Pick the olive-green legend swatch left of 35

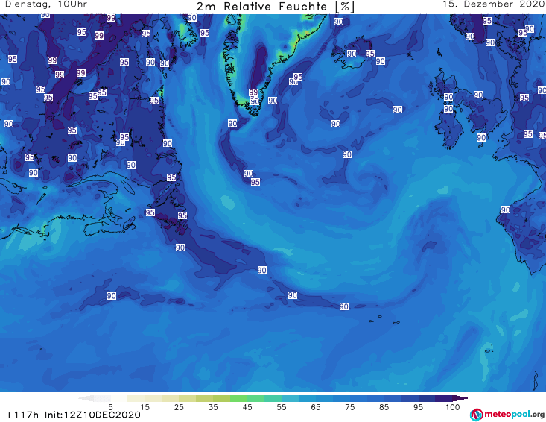(x=204, y=398)
